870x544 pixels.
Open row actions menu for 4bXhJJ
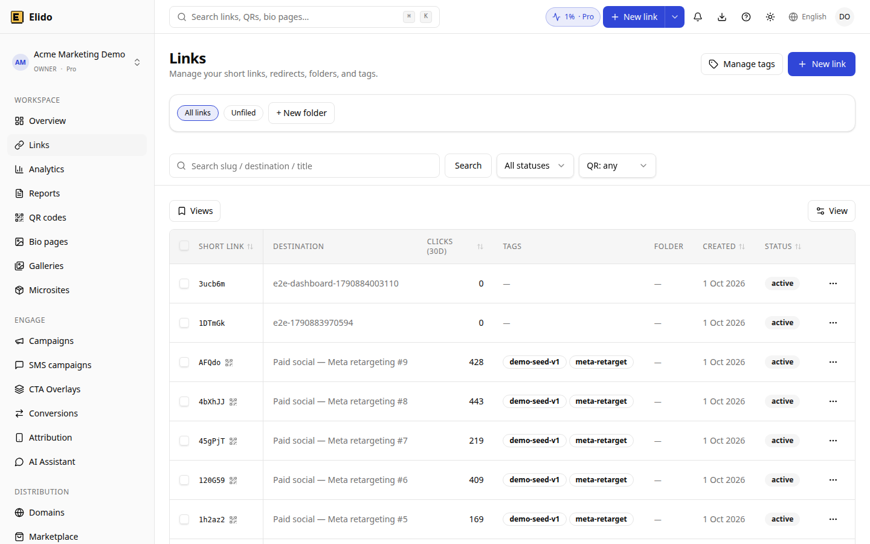click(833, 401)
